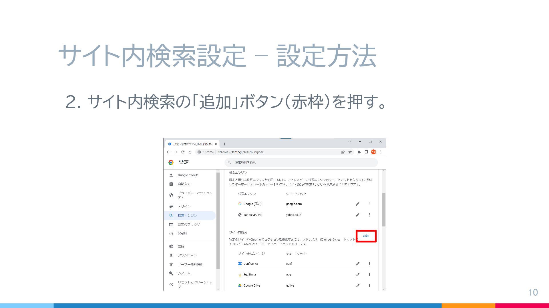549x308 pixels.
Task: Open a new tab with plus button
Action: (x=224, y=144)
